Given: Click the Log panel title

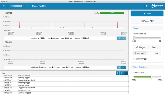Looking at the screenshot, I should click(x=4, y=73).
